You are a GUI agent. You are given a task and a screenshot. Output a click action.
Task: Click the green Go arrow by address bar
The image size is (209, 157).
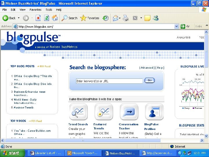(x=183, y=26)
